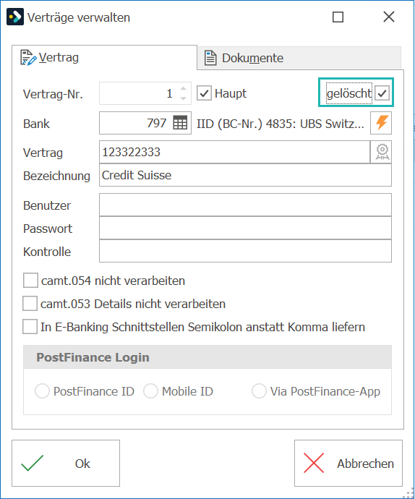Decrease Vertrag-Nr. with the down arrow
Image resolution: width=415 pixels, height=499 pixels.
click(x=183, y=98)
